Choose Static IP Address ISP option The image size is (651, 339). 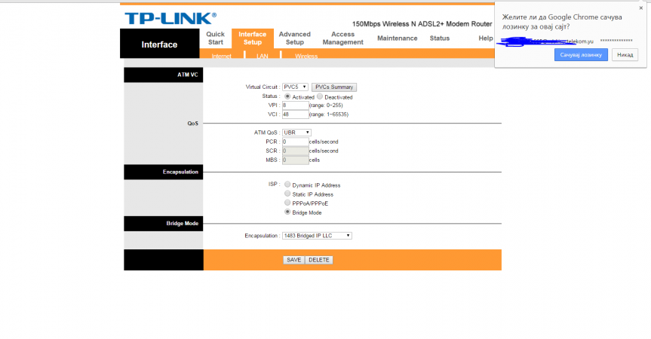pyautogui.click(x=287, y=194)
